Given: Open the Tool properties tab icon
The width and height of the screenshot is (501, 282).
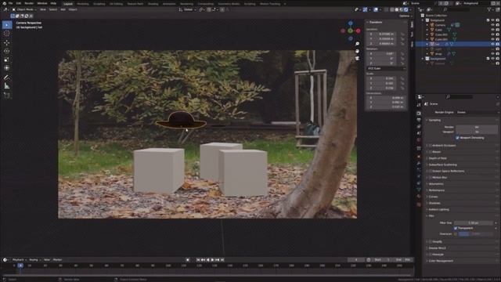Looking at the screenshot, I should tap(419, 105).
